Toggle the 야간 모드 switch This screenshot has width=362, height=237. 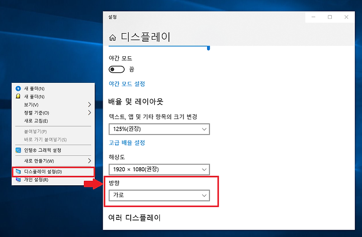pyautogui.click(x=117, y=69)
